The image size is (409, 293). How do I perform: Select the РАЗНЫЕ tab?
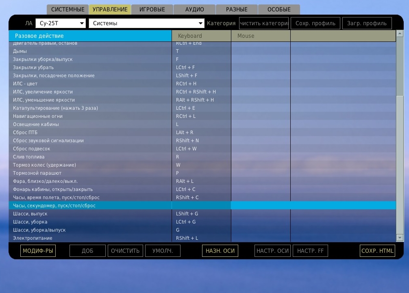click(237, 9)
